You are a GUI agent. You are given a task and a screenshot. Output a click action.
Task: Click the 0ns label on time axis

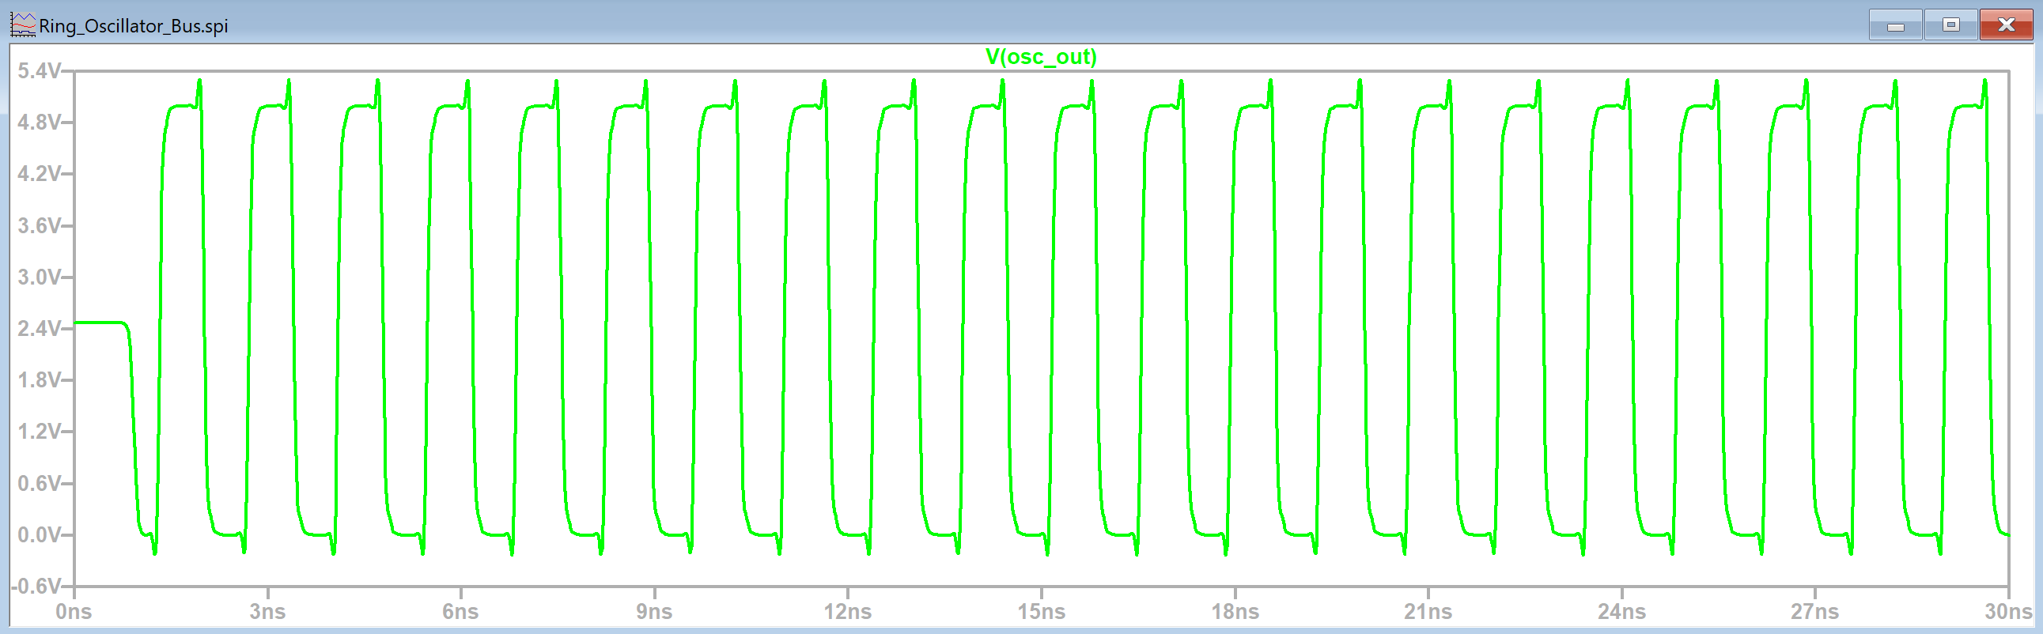click(74, 612)
